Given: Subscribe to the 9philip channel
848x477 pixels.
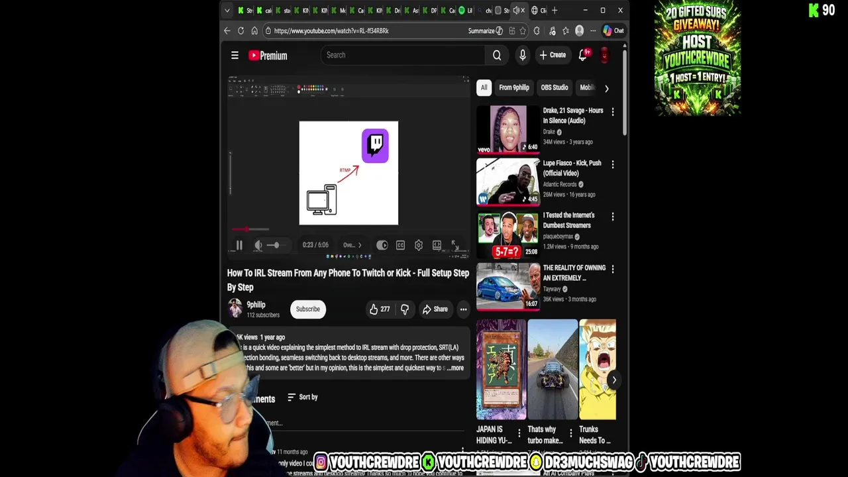Looking at the screenshot, I should (308, 309).
